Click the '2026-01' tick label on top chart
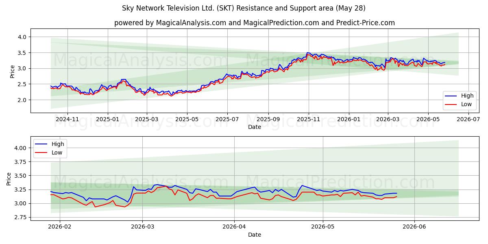 [x=349, y=119]
